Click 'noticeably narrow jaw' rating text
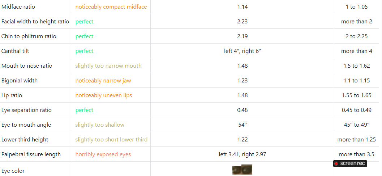382x176 pixels. coord(103,81)
